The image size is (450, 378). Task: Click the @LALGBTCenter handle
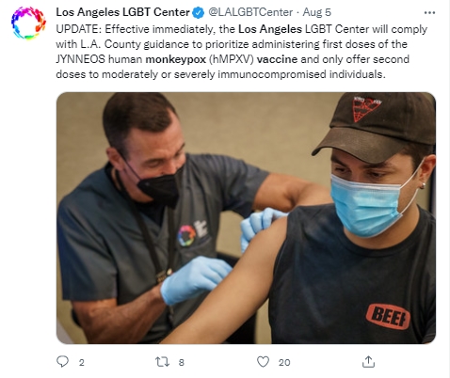click(x=250, y=12)
